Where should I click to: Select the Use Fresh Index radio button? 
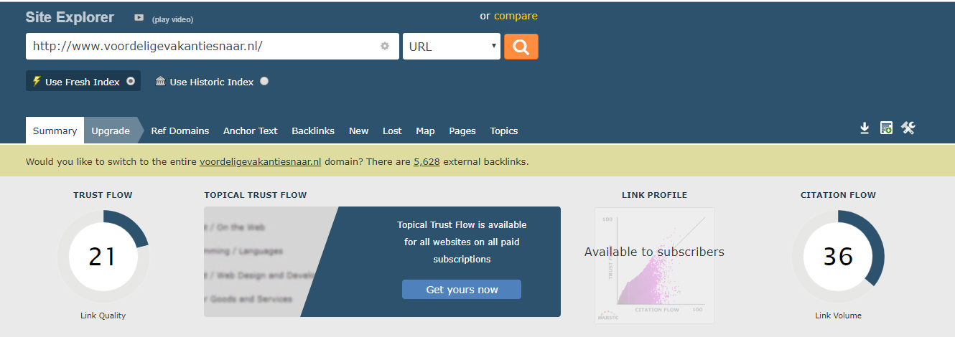(x=131, y=81)
